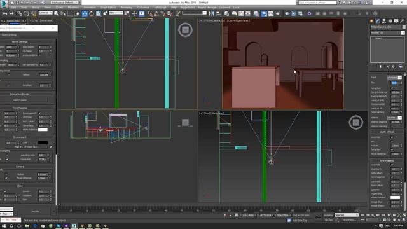The height and width of the screenshot is (229, 407).
Task: Open the Workspace Default dropdown
Action: [65, 3]
